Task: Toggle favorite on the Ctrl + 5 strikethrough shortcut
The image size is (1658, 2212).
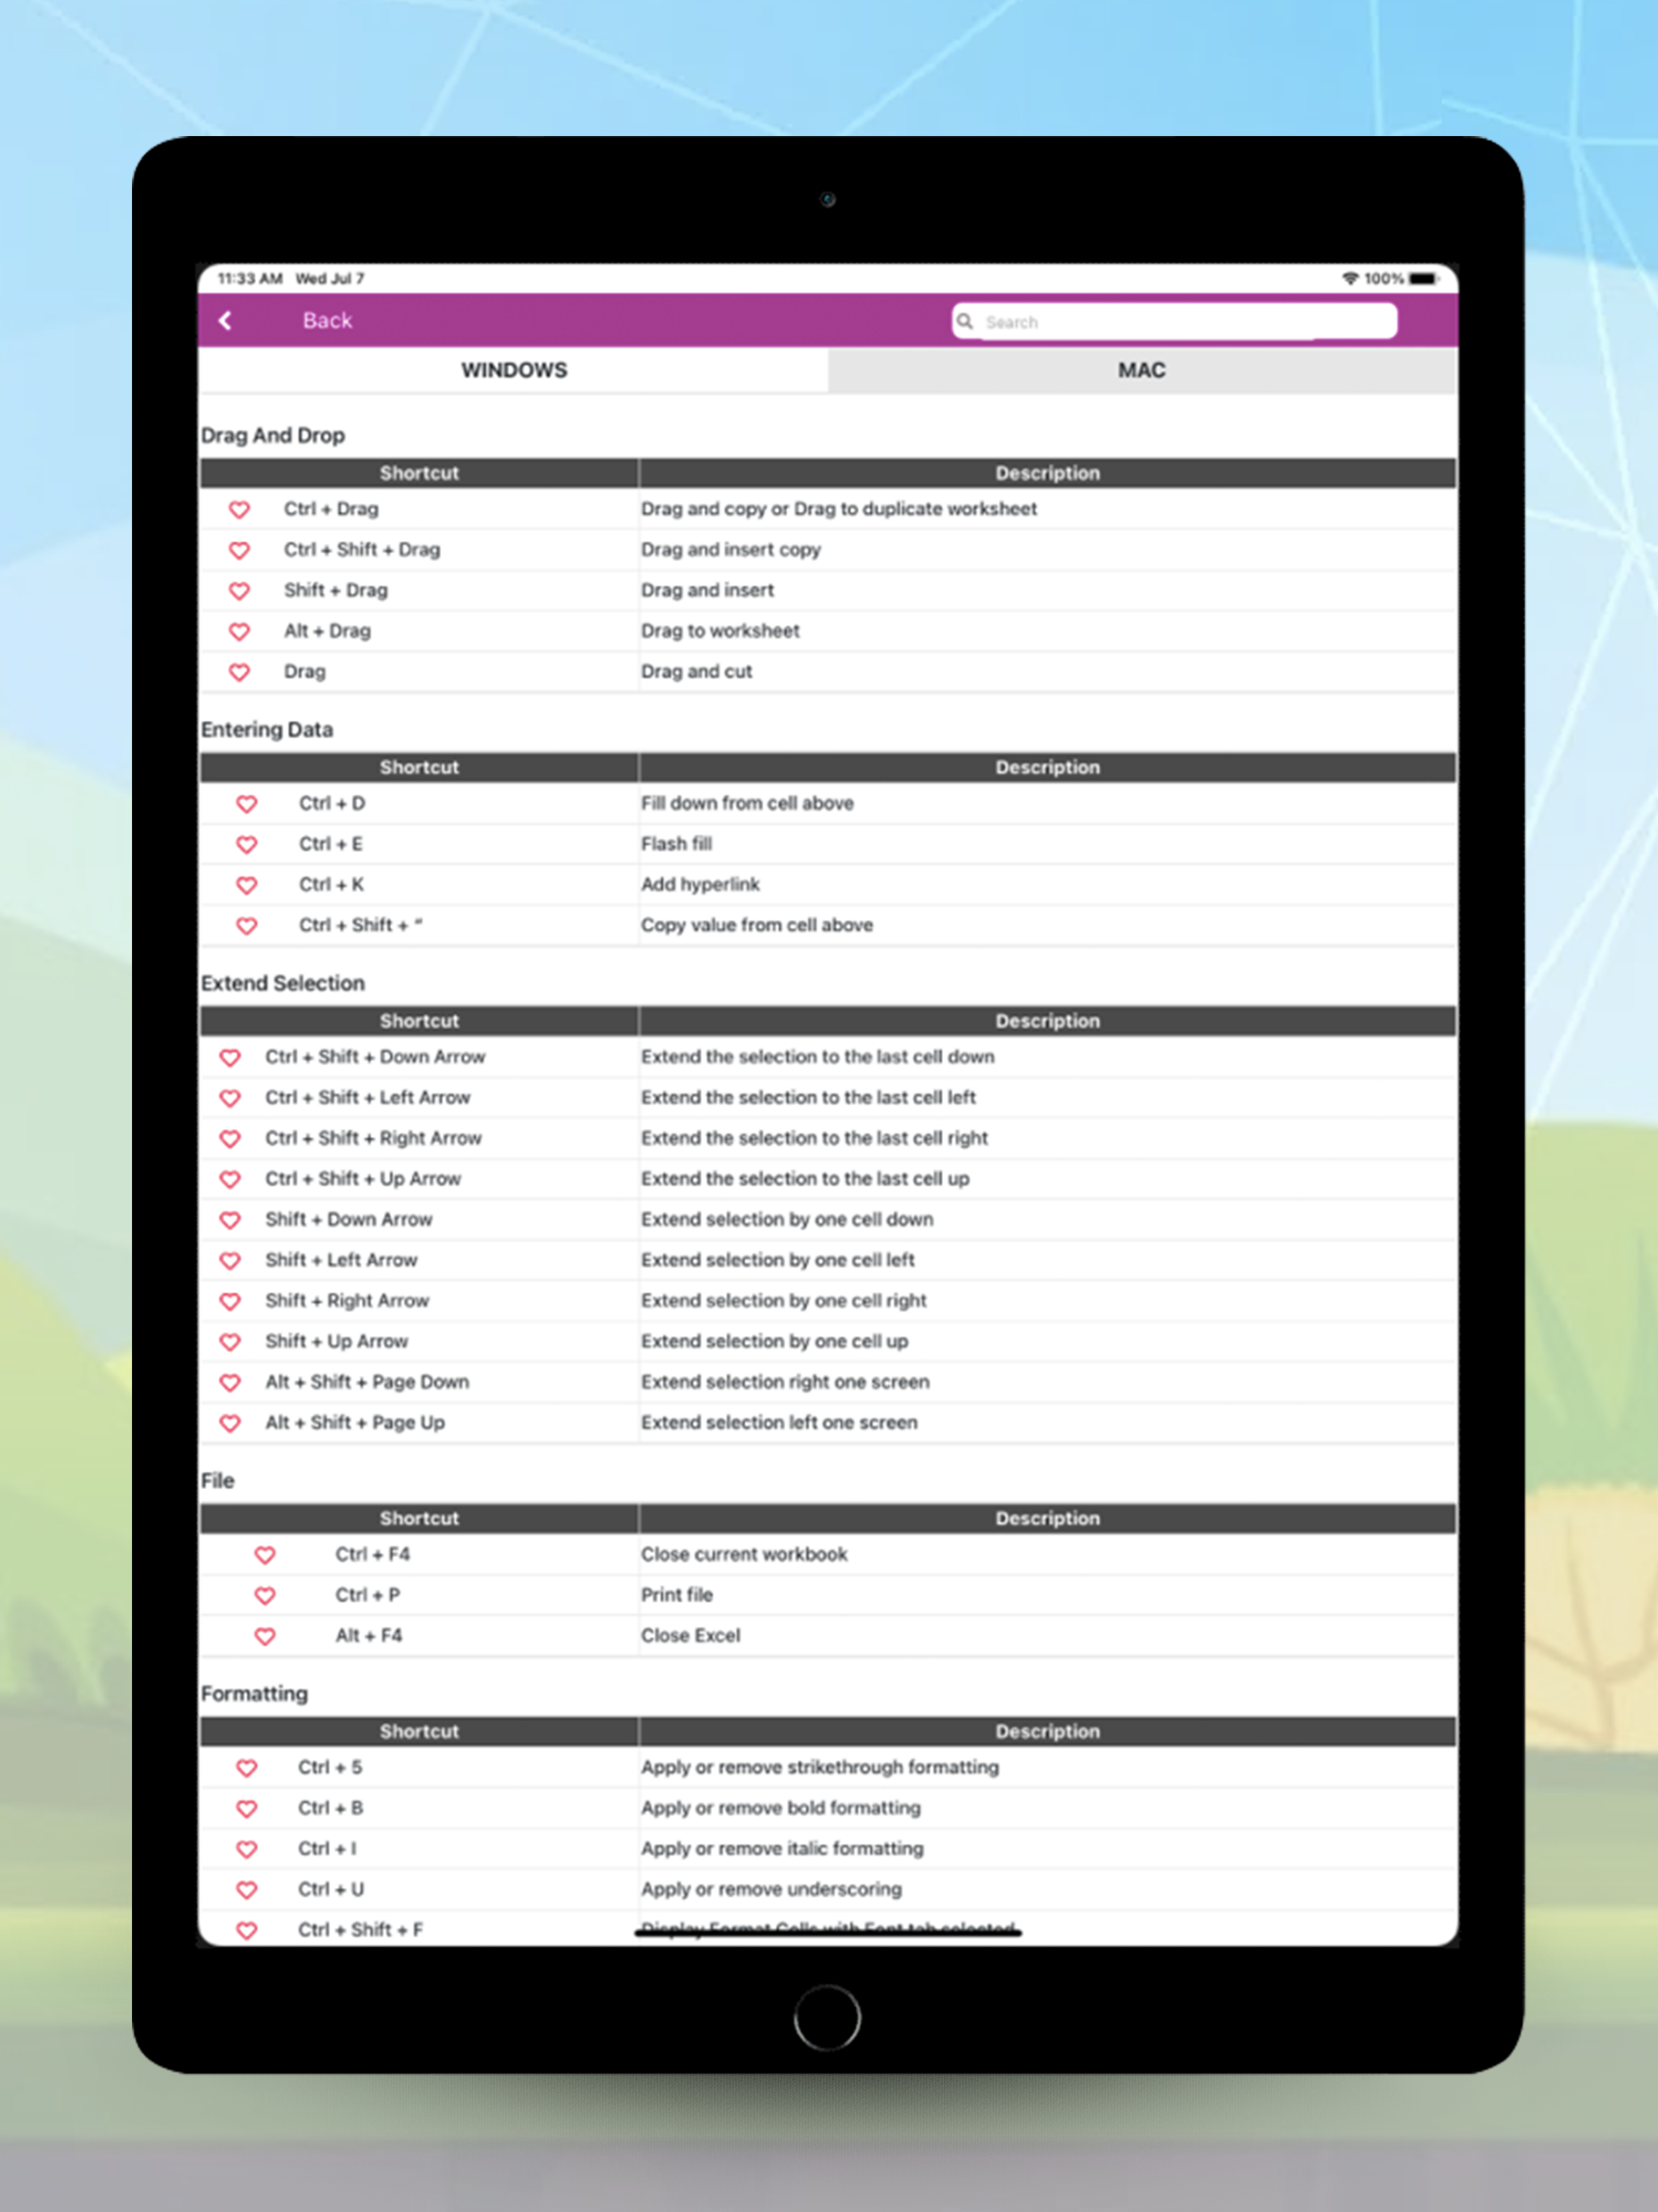Action: [246, 1768]
